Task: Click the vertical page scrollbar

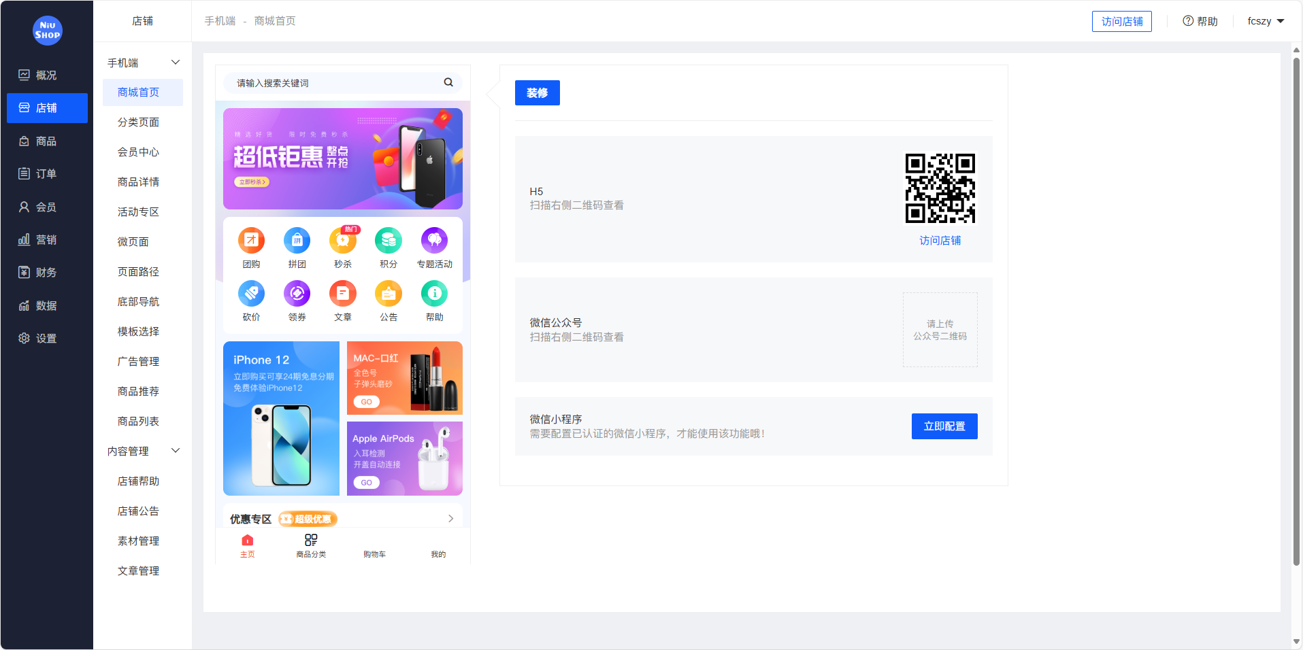Action: pos(1296,313)
